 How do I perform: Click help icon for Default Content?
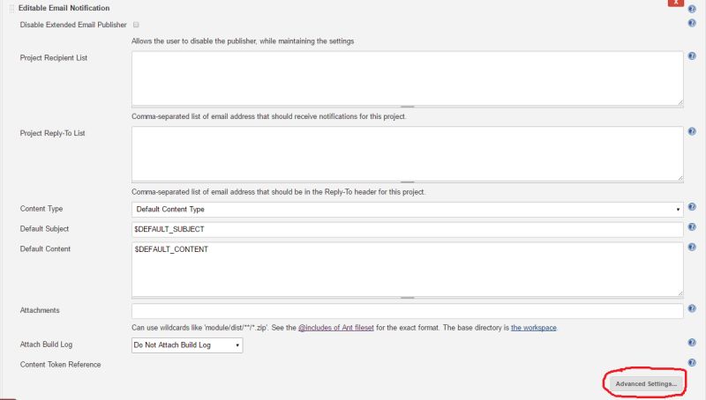click(692, 248)
